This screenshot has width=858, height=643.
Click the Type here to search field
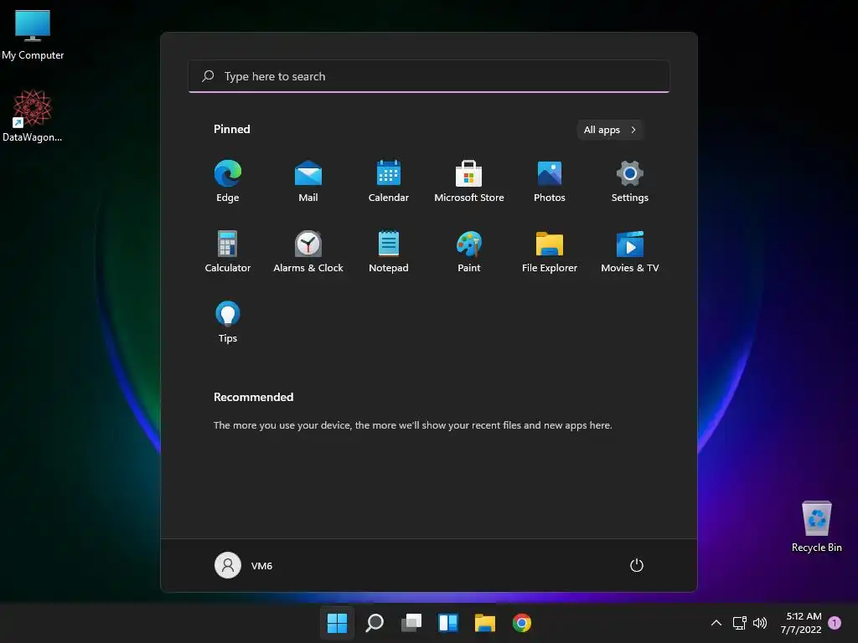(x=429, y=76)
